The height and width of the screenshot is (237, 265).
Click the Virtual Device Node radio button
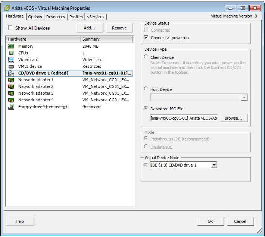tap(146, 165)
